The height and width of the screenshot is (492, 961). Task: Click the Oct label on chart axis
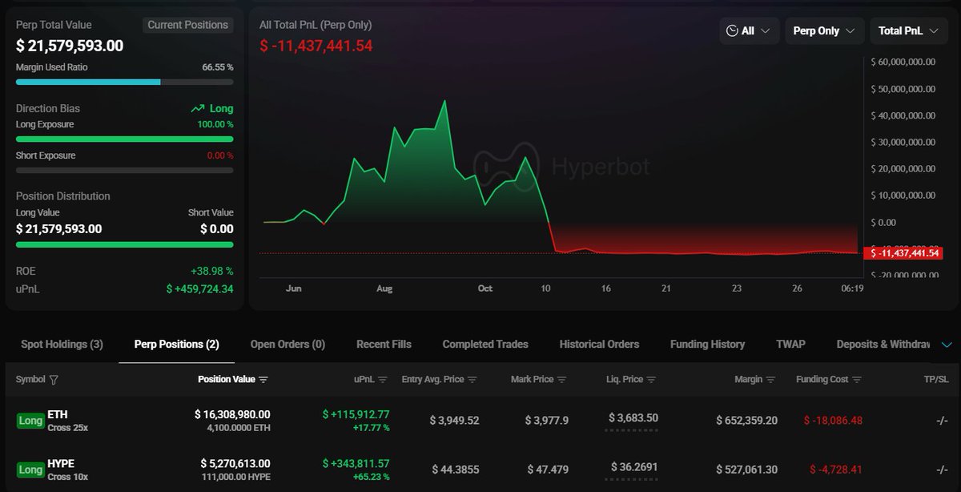pyautogui.click(x=485, y=288)
